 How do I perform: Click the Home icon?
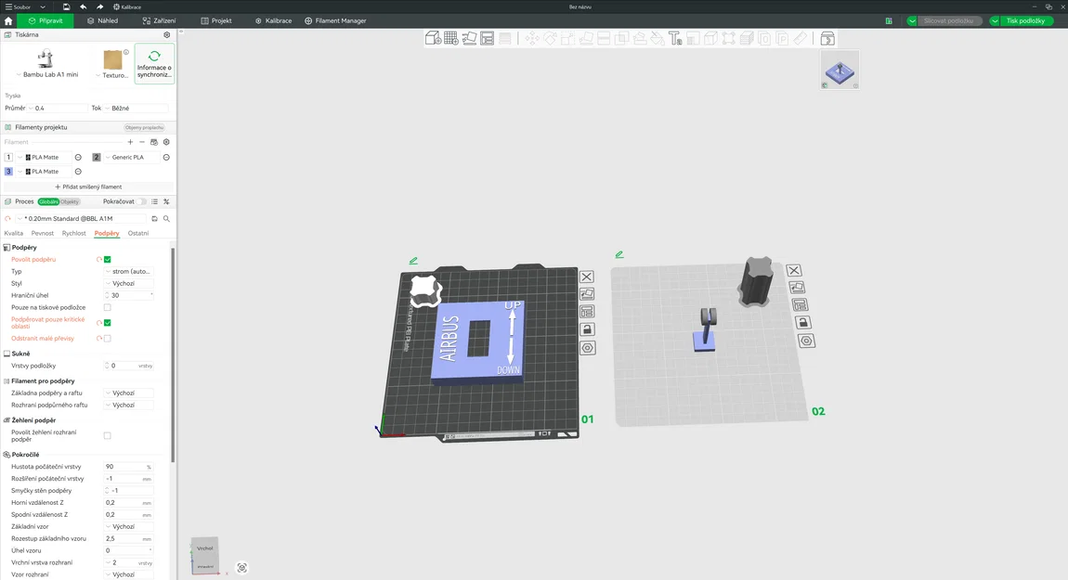(8, 21)
